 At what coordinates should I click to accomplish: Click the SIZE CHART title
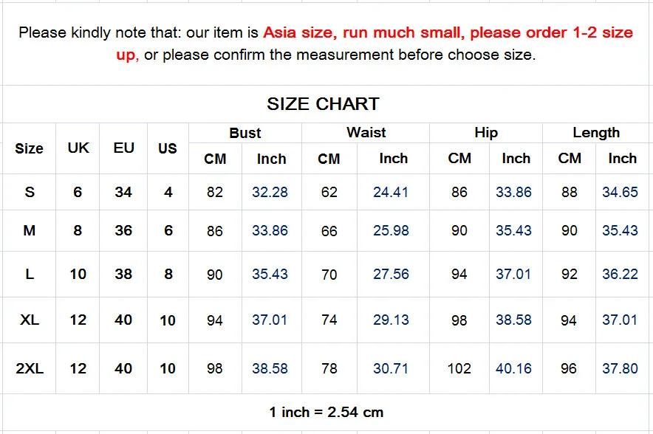323,104
